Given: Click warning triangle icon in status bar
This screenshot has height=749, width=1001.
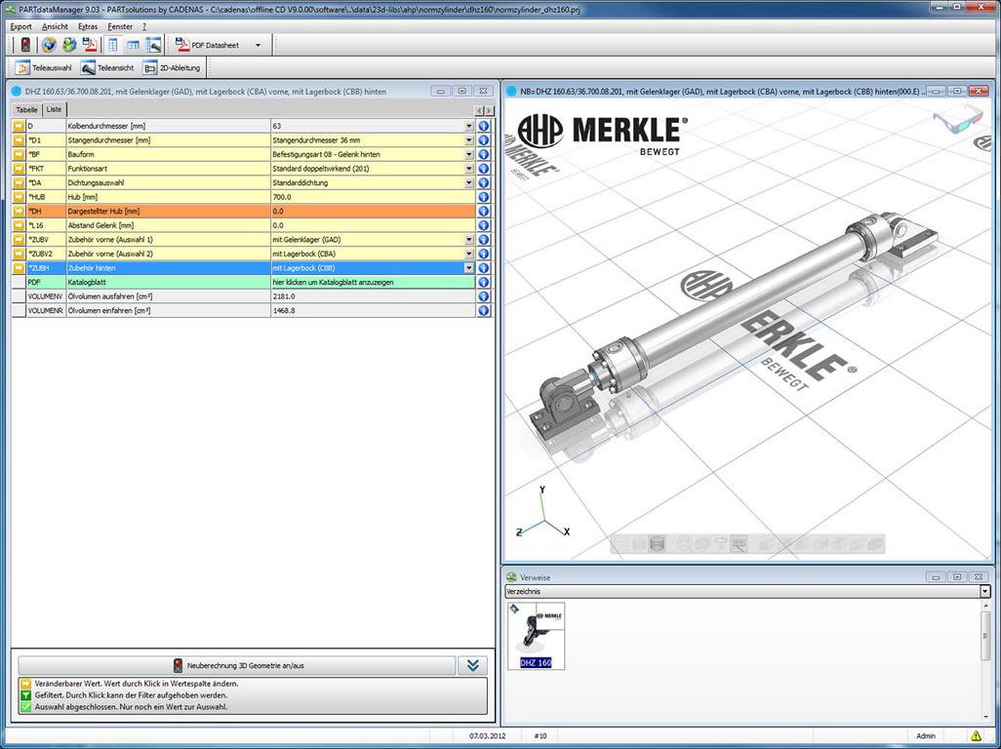Looking at the screenshot, I should [x=976, y=735].
